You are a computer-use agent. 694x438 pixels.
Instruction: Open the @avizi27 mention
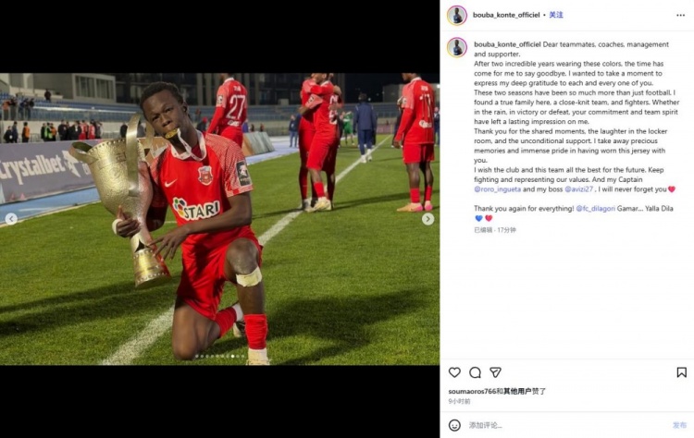pos(578,189)
